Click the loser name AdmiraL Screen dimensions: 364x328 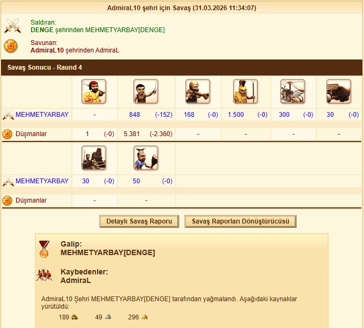[x=76, y=281]
